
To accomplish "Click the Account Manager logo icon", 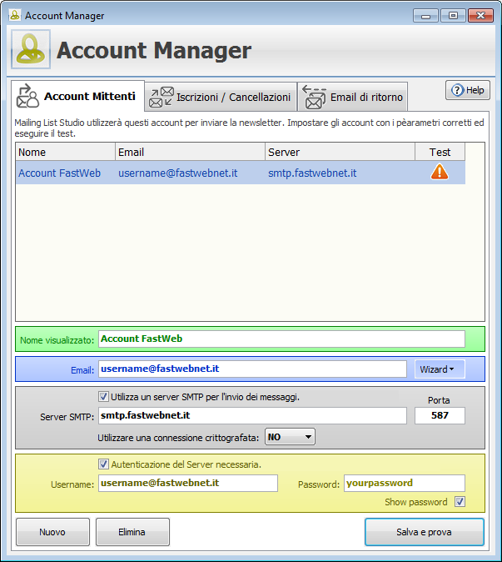I will (31, 49).
